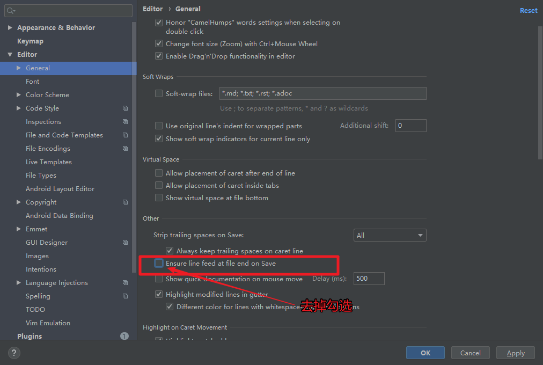Toggle Different color for lines with whitespace checkbox
This screenshot has height=365, width=543.
(x=170, y=306)
